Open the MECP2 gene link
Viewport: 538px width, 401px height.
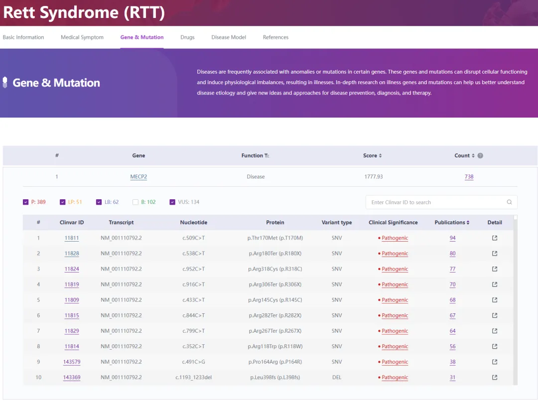click(138, 177)
